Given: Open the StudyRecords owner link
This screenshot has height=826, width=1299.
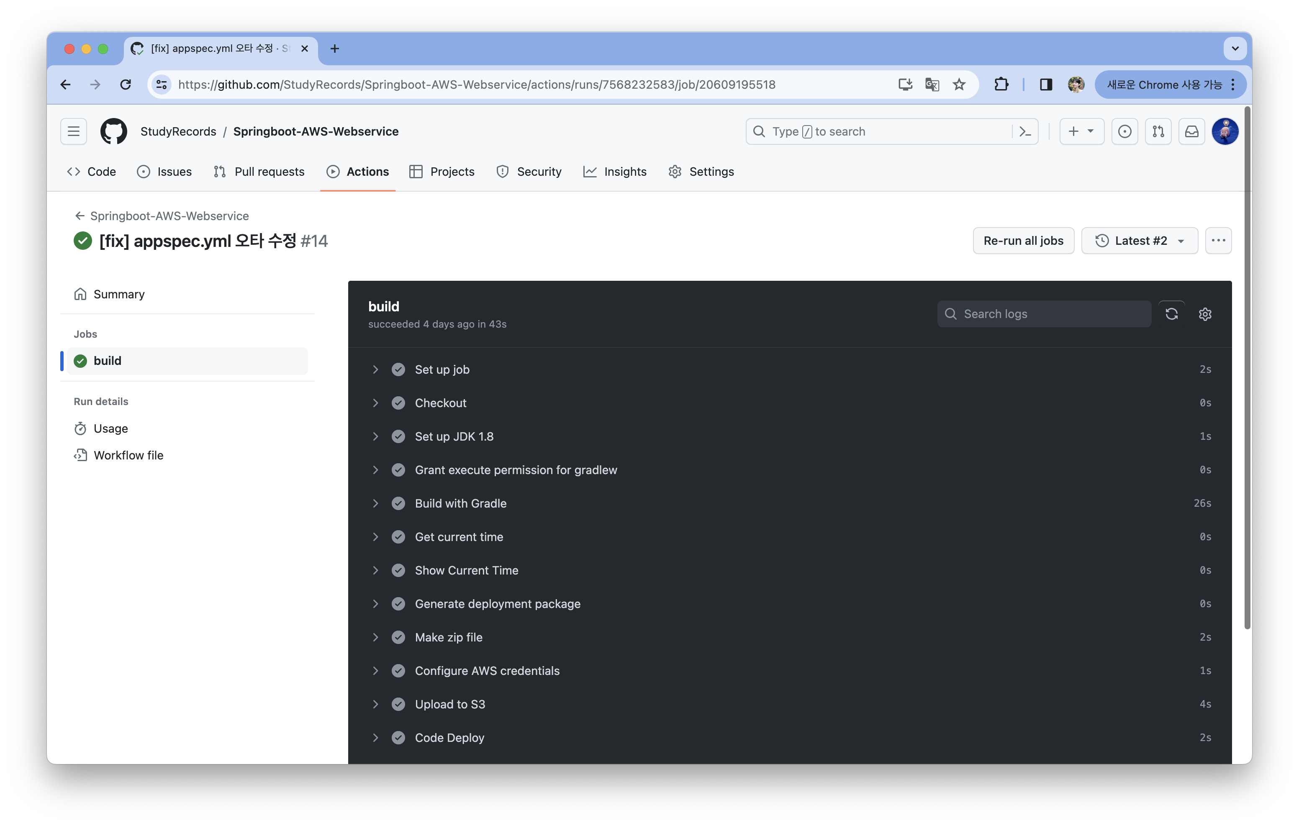Looking at the screenshot, I should tap(178, 131).
